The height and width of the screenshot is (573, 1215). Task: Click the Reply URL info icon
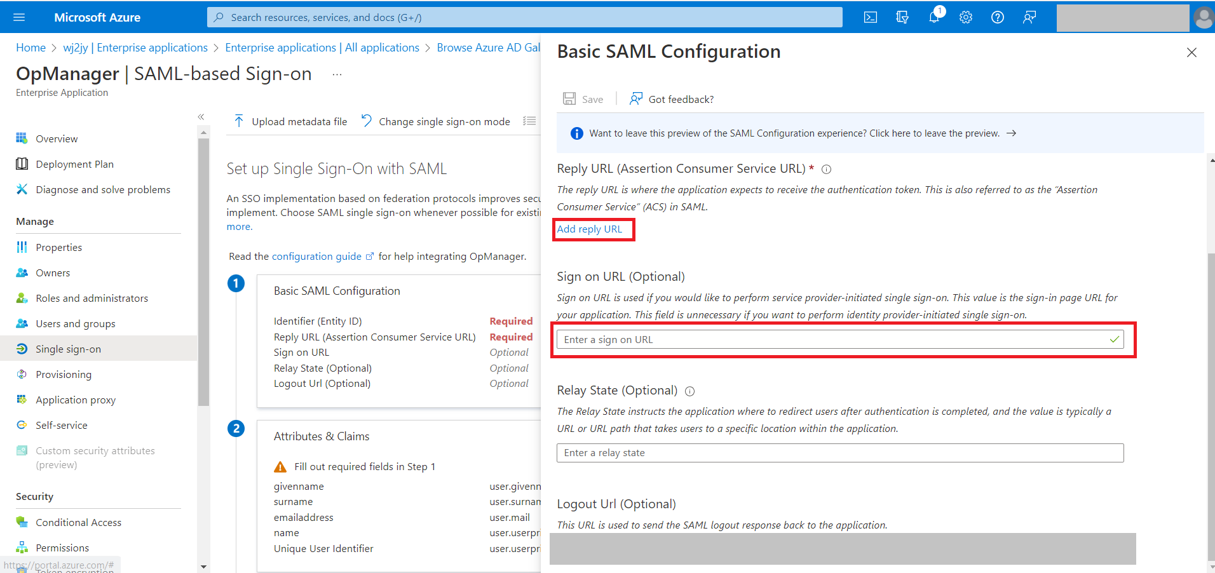click(x=827, y=169)
